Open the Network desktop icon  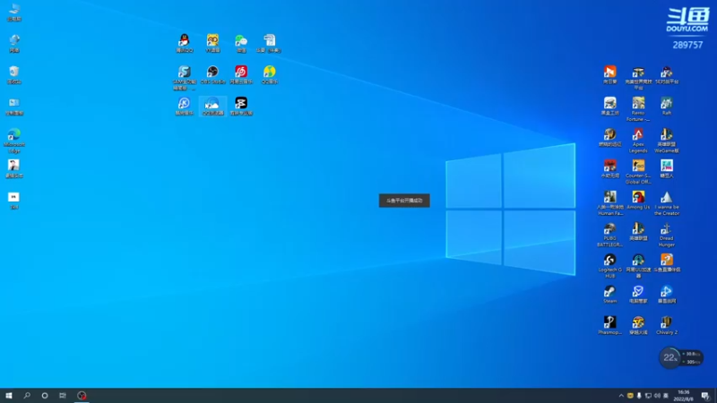13,43
